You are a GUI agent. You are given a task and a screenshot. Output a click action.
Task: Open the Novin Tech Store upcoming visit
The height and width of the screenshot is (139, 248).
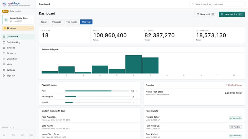tap(90, 135)
